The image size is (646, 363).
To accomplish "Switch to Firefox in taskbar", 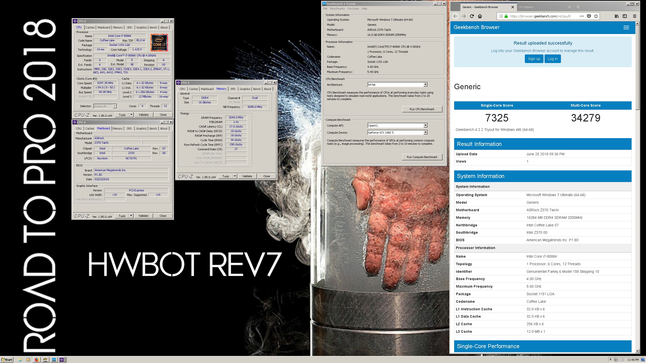I will click(37, 360).
